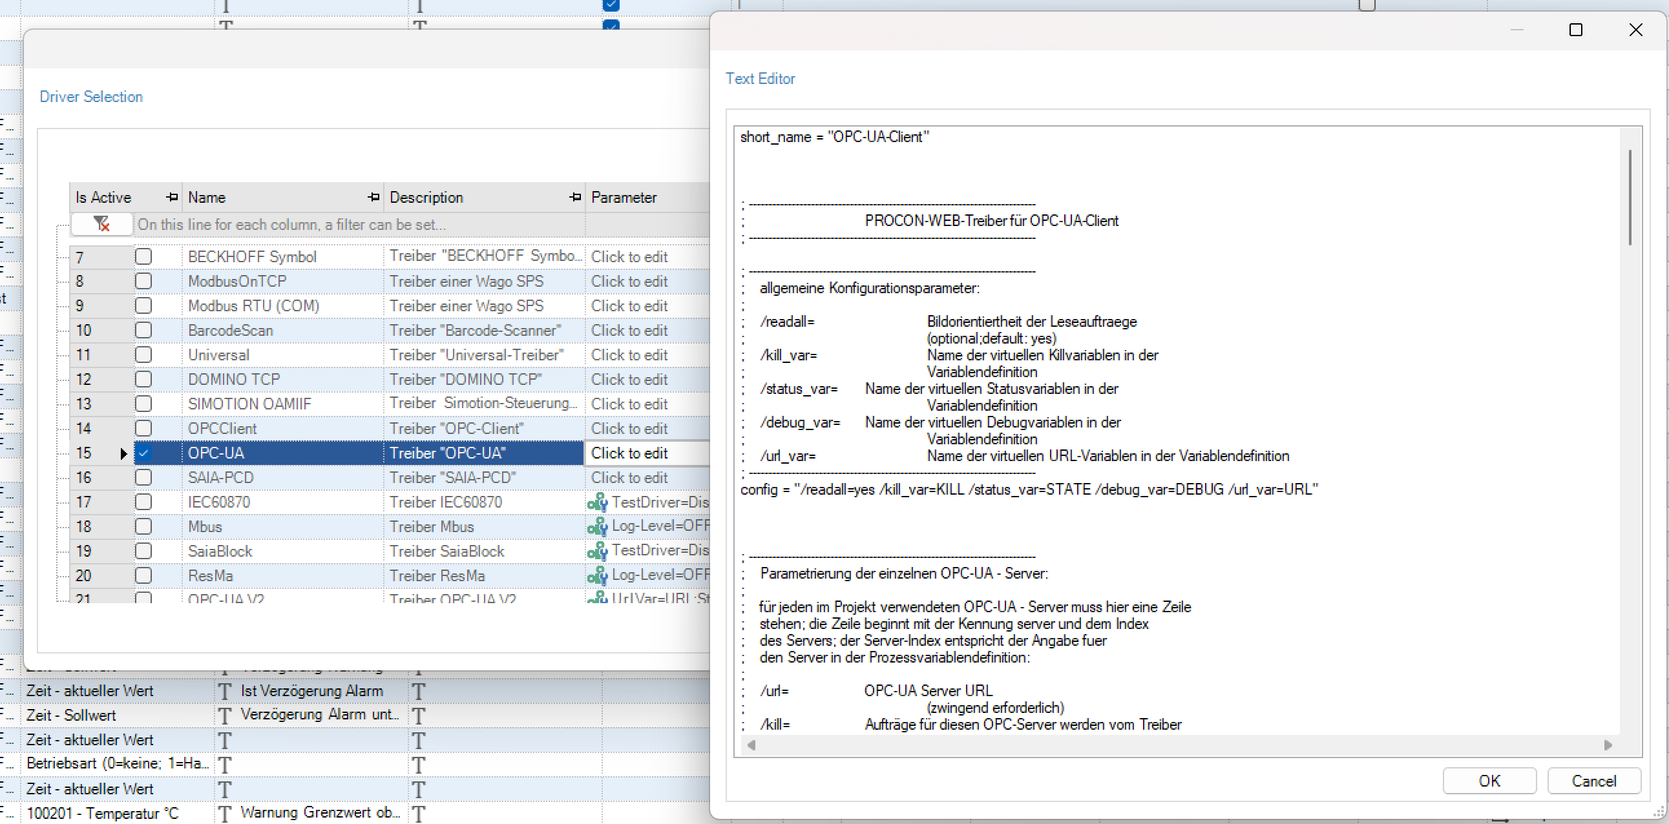Viewport: 1669px width, 824px height.
Task: Select the Treiber IEC60870 description cell
Action: pos(484,503)
